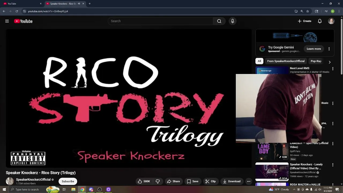Image resolution: width=343 pixels, height=193 pixels.
Task: Open zoom control in address bar
Action: tap(302, 11)
